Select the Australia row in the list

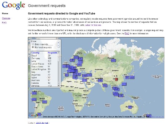tap(44, 80)
